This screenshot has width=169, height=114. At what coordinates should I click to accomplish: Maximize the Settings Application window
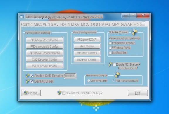(x=133, y=16)
